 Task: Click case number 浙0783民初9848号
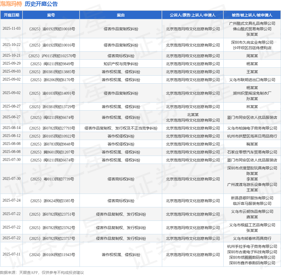tap(52, 144)
